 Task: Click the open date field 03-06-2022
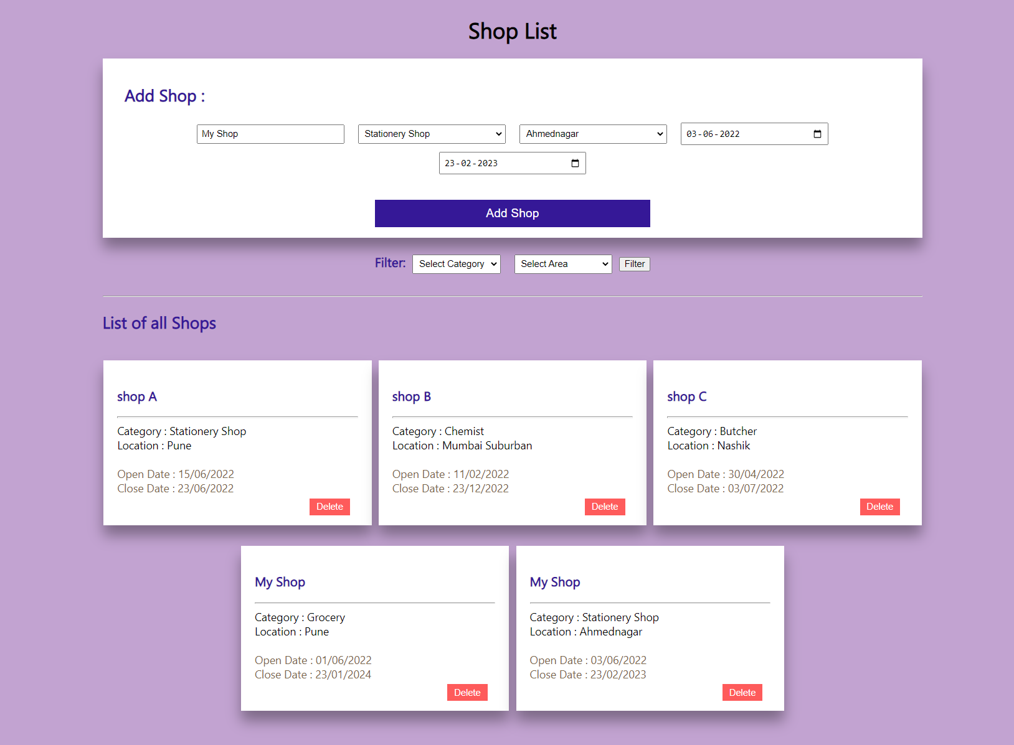point(754,134)
